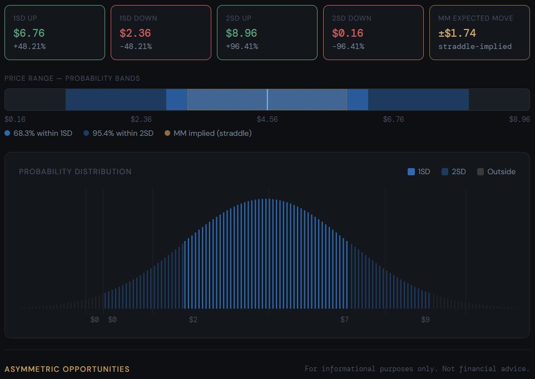Click the $8.96 label under the bands bar
The width and height of the screenshot is (535, 379).
click(x=519, y=119)
